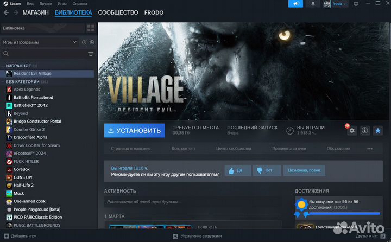Click the PICO PARK icon
Viewport: 391px width, 242px height.
tap(9, 218)
